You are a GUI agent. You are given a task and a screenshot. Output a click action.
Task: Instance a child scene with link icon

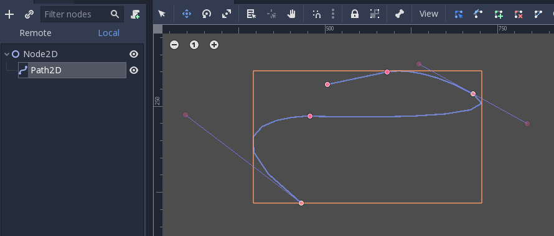[29, 14]
